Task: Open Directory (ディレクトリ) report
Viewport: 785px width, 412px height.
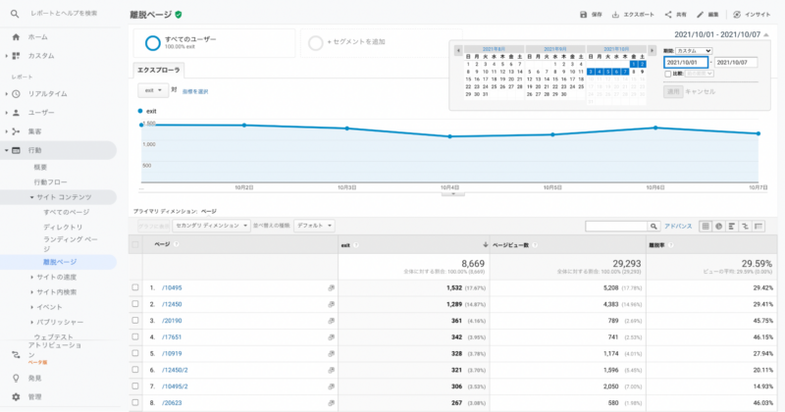Action: pos(63,228)
